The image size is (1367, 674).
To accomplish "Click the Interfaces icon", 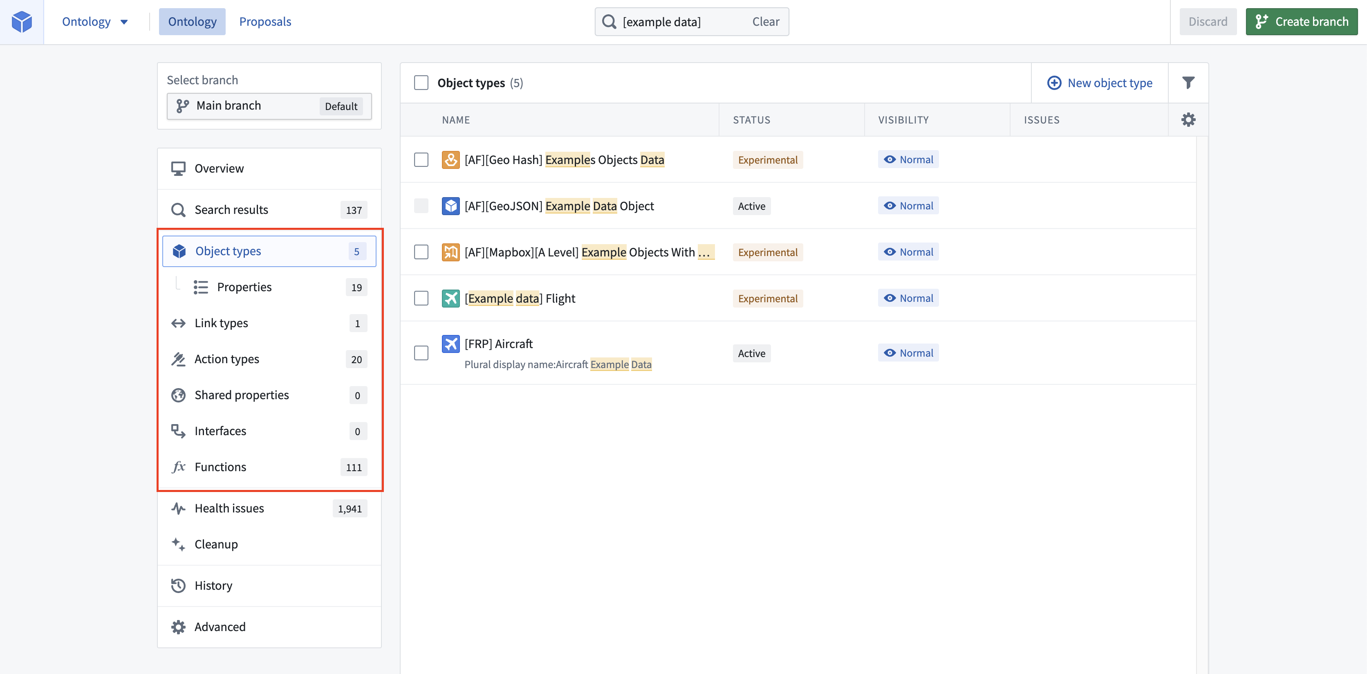I will pos(178,431).
